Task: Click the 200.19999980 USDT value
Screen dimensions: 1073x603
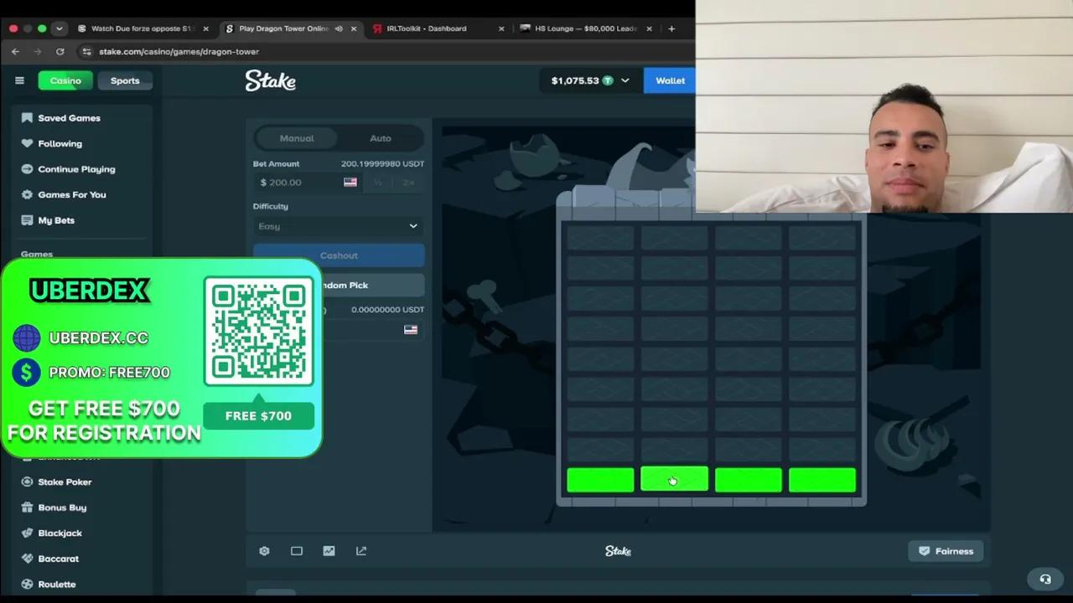Action: [x=382, y=163]
